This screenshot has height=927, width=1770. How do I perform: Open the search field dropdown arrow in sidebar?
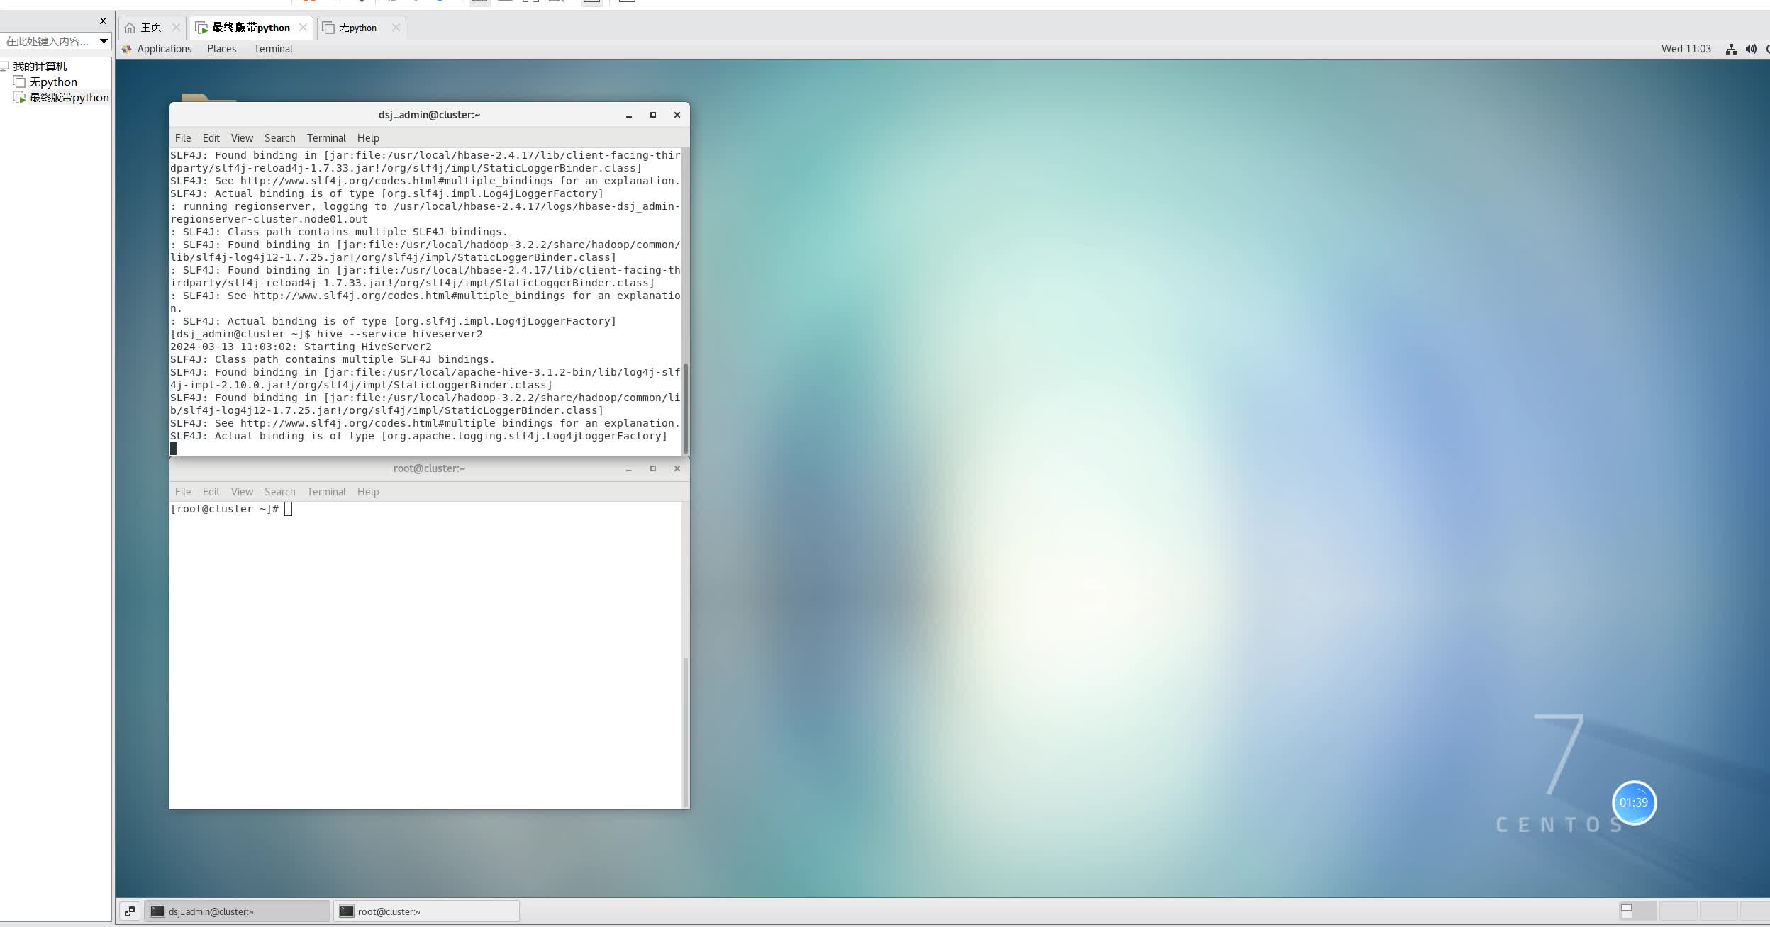coord(104,41)
